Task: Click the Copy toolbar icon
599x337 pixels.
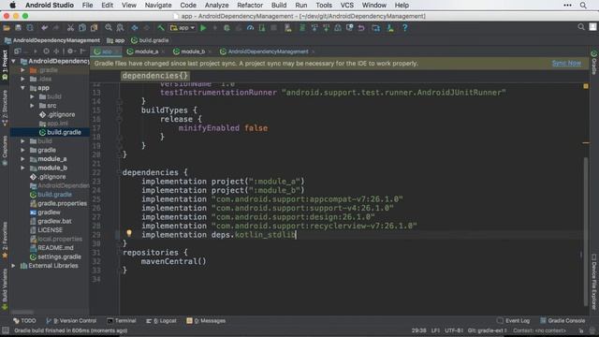Action: [x=82, y=28]
